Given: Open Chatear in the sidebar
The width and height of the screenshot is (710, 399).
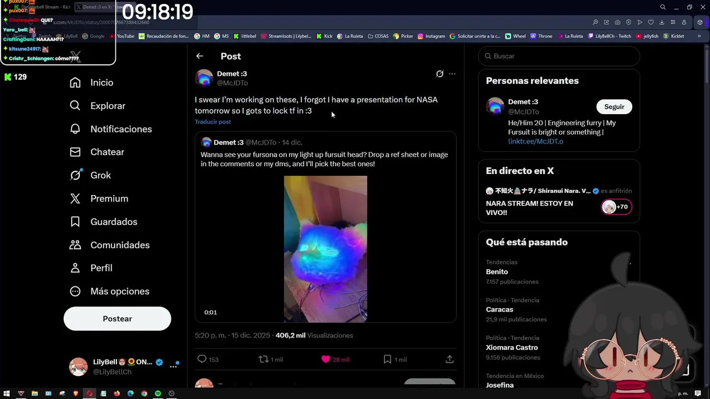Looking at the screenshot, I should [x=97, y=152].
